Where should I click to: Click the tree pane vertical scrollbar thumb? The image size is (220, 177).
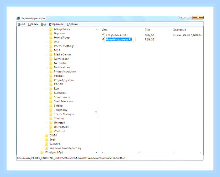(x=96, y=112)
